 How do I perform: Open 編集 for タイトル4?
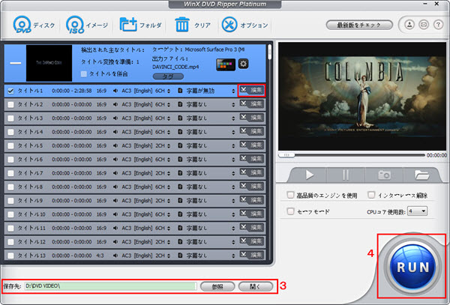252,131
